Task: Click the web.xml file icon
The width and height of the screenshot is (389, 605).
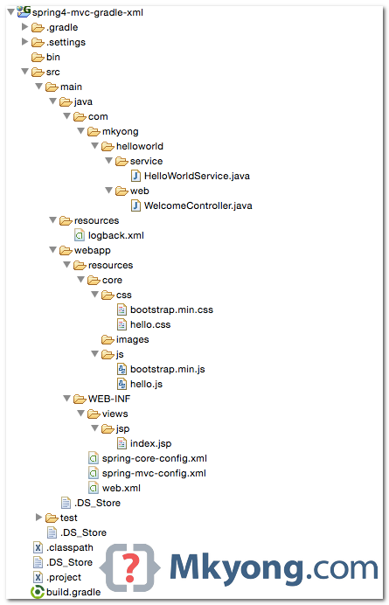Action: (94, 488)
